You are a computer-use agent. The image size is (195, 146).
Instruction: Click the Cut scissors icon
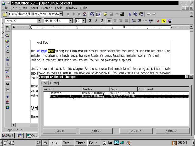pos(130,14)
